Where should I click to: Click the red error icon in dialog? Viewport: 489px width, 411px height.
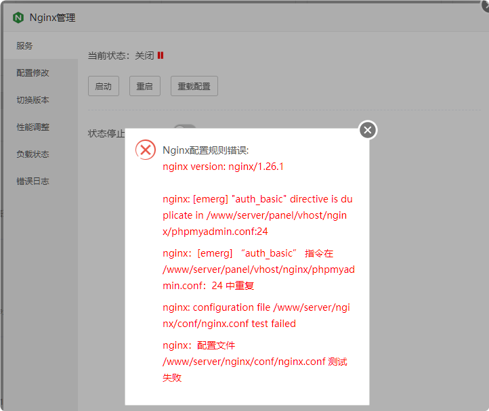[146, 150]
